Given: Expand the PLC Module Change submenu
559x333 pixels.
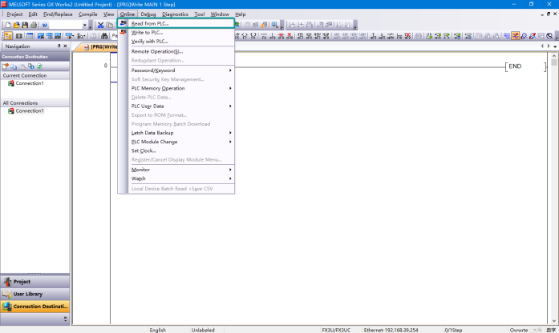Looking at the screenshot, I should (176, 142).
